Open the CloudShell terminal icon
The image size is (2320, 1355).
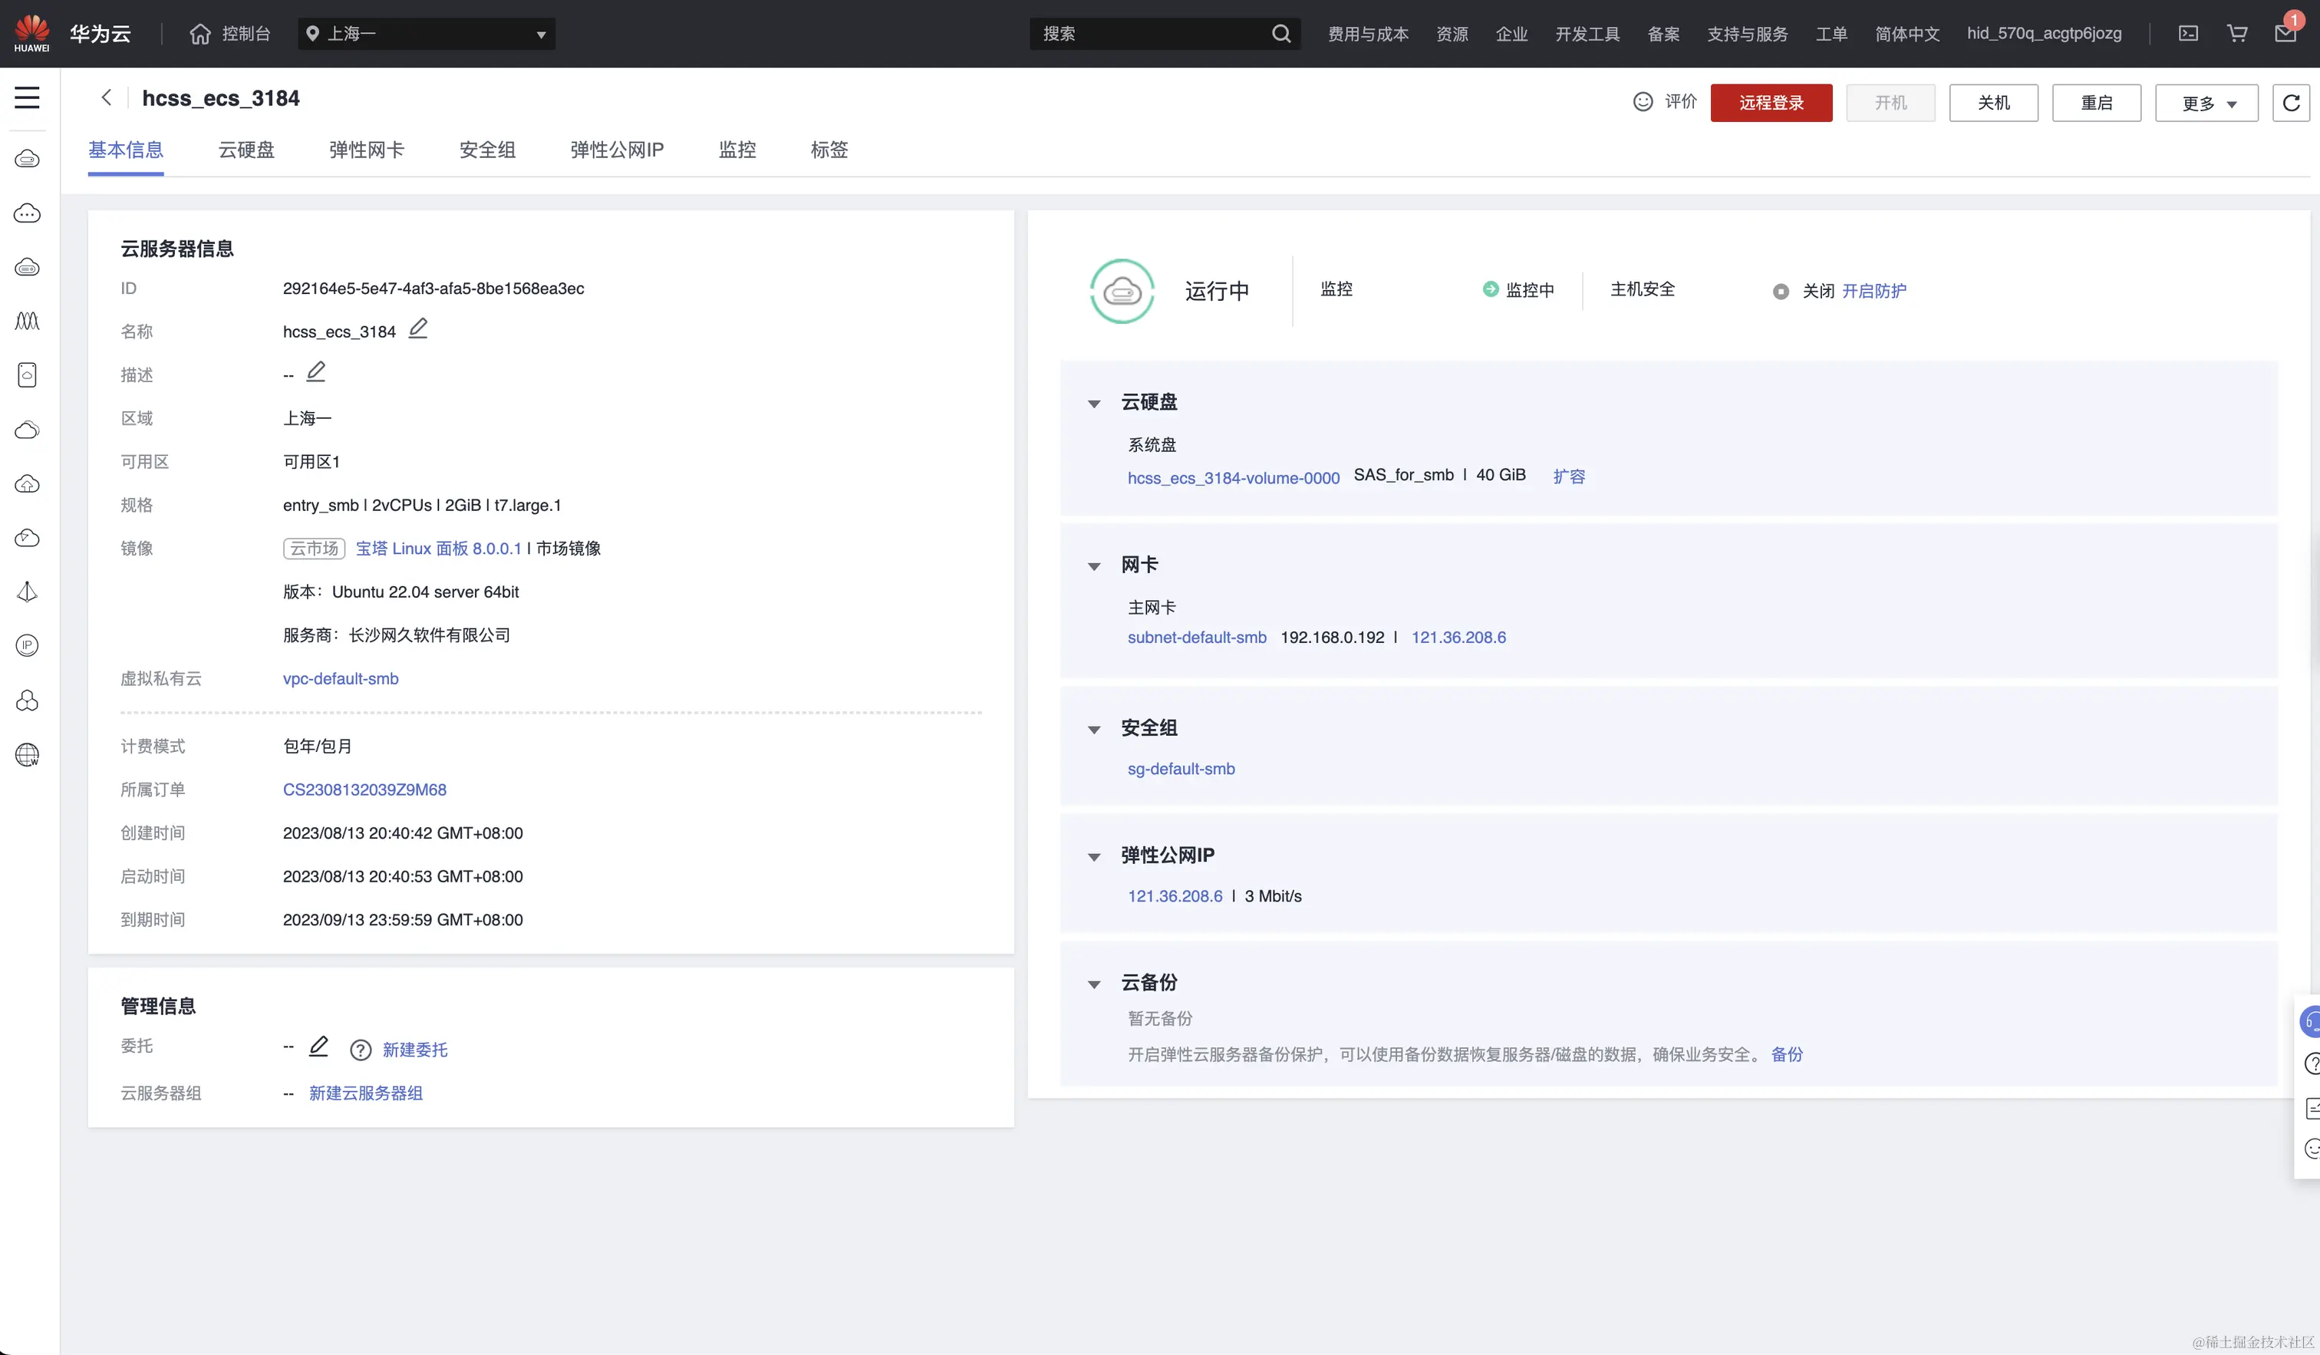[2188, 34]
